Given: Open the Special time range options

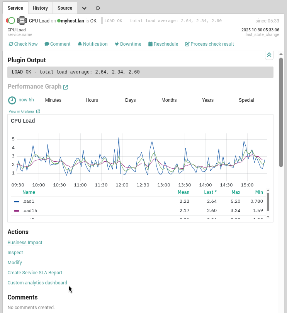Looking at the screenshot, I should (x=246, y=100).
